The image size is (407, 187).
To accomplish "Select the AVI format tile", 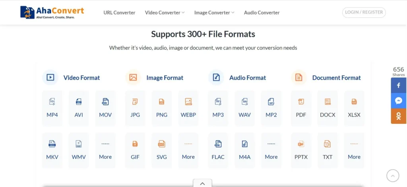I will pyautogui.click(x=79, y=108).
